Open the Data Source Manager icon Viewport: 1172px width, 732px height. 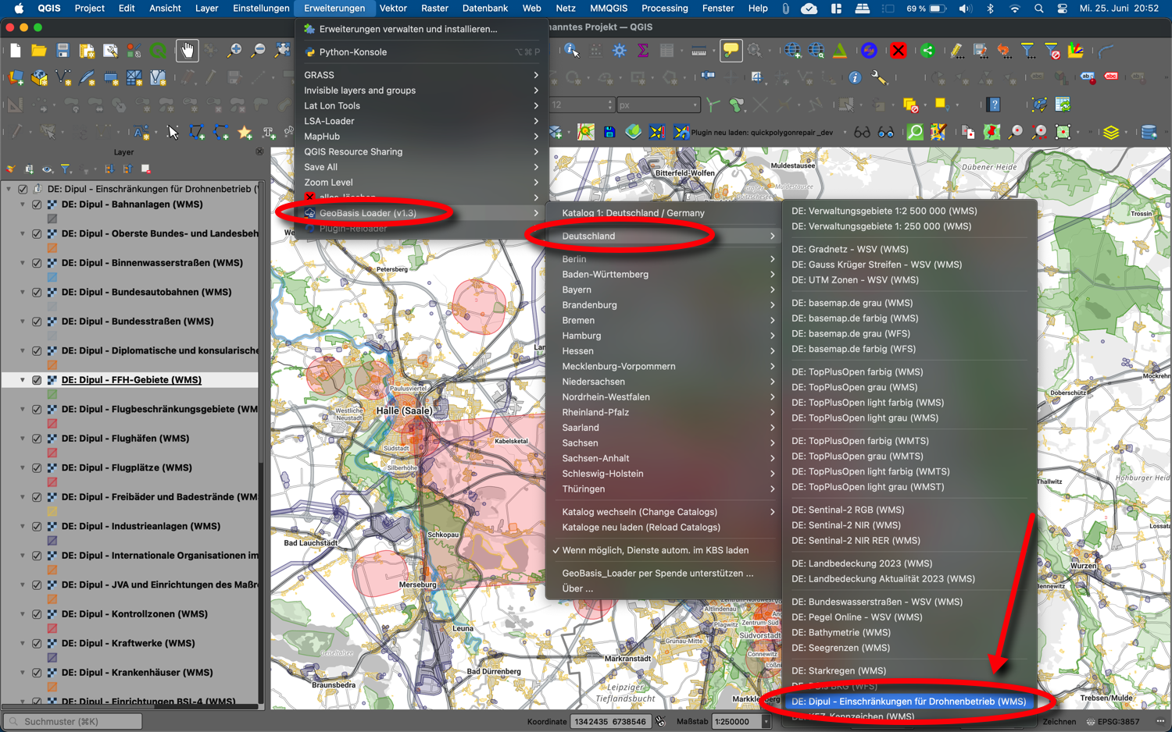tap(16, 78)
